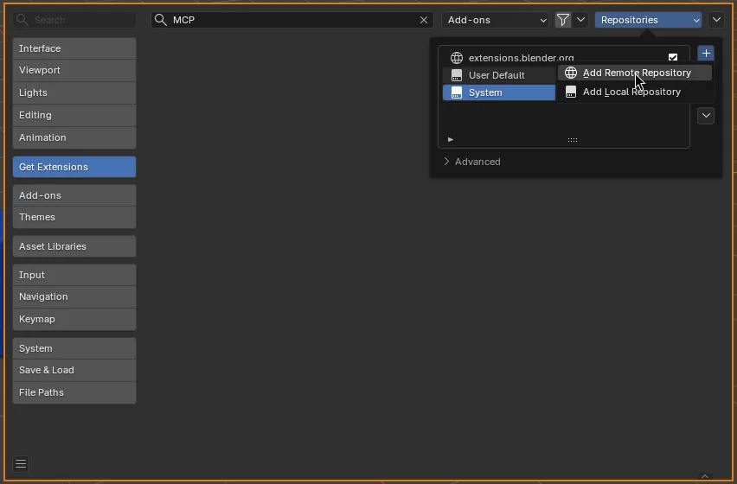Click the repository list resize grip
The image size is (737, 484).
[573, 140]
